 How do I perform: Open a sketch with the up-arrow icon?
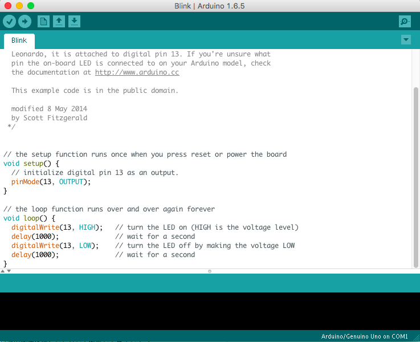[x=59, y=22]
